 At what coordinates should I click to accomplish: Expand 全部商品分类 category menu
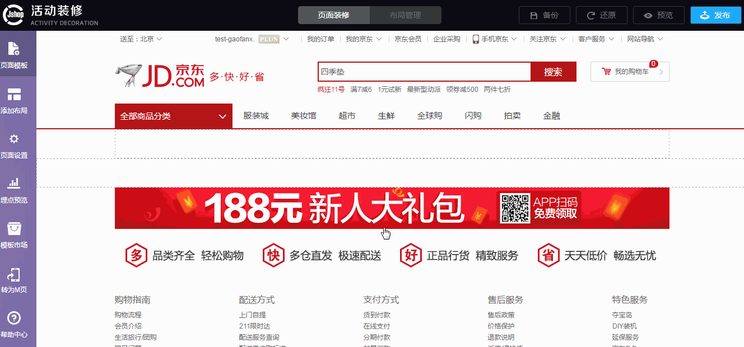(x=174, y=116)
